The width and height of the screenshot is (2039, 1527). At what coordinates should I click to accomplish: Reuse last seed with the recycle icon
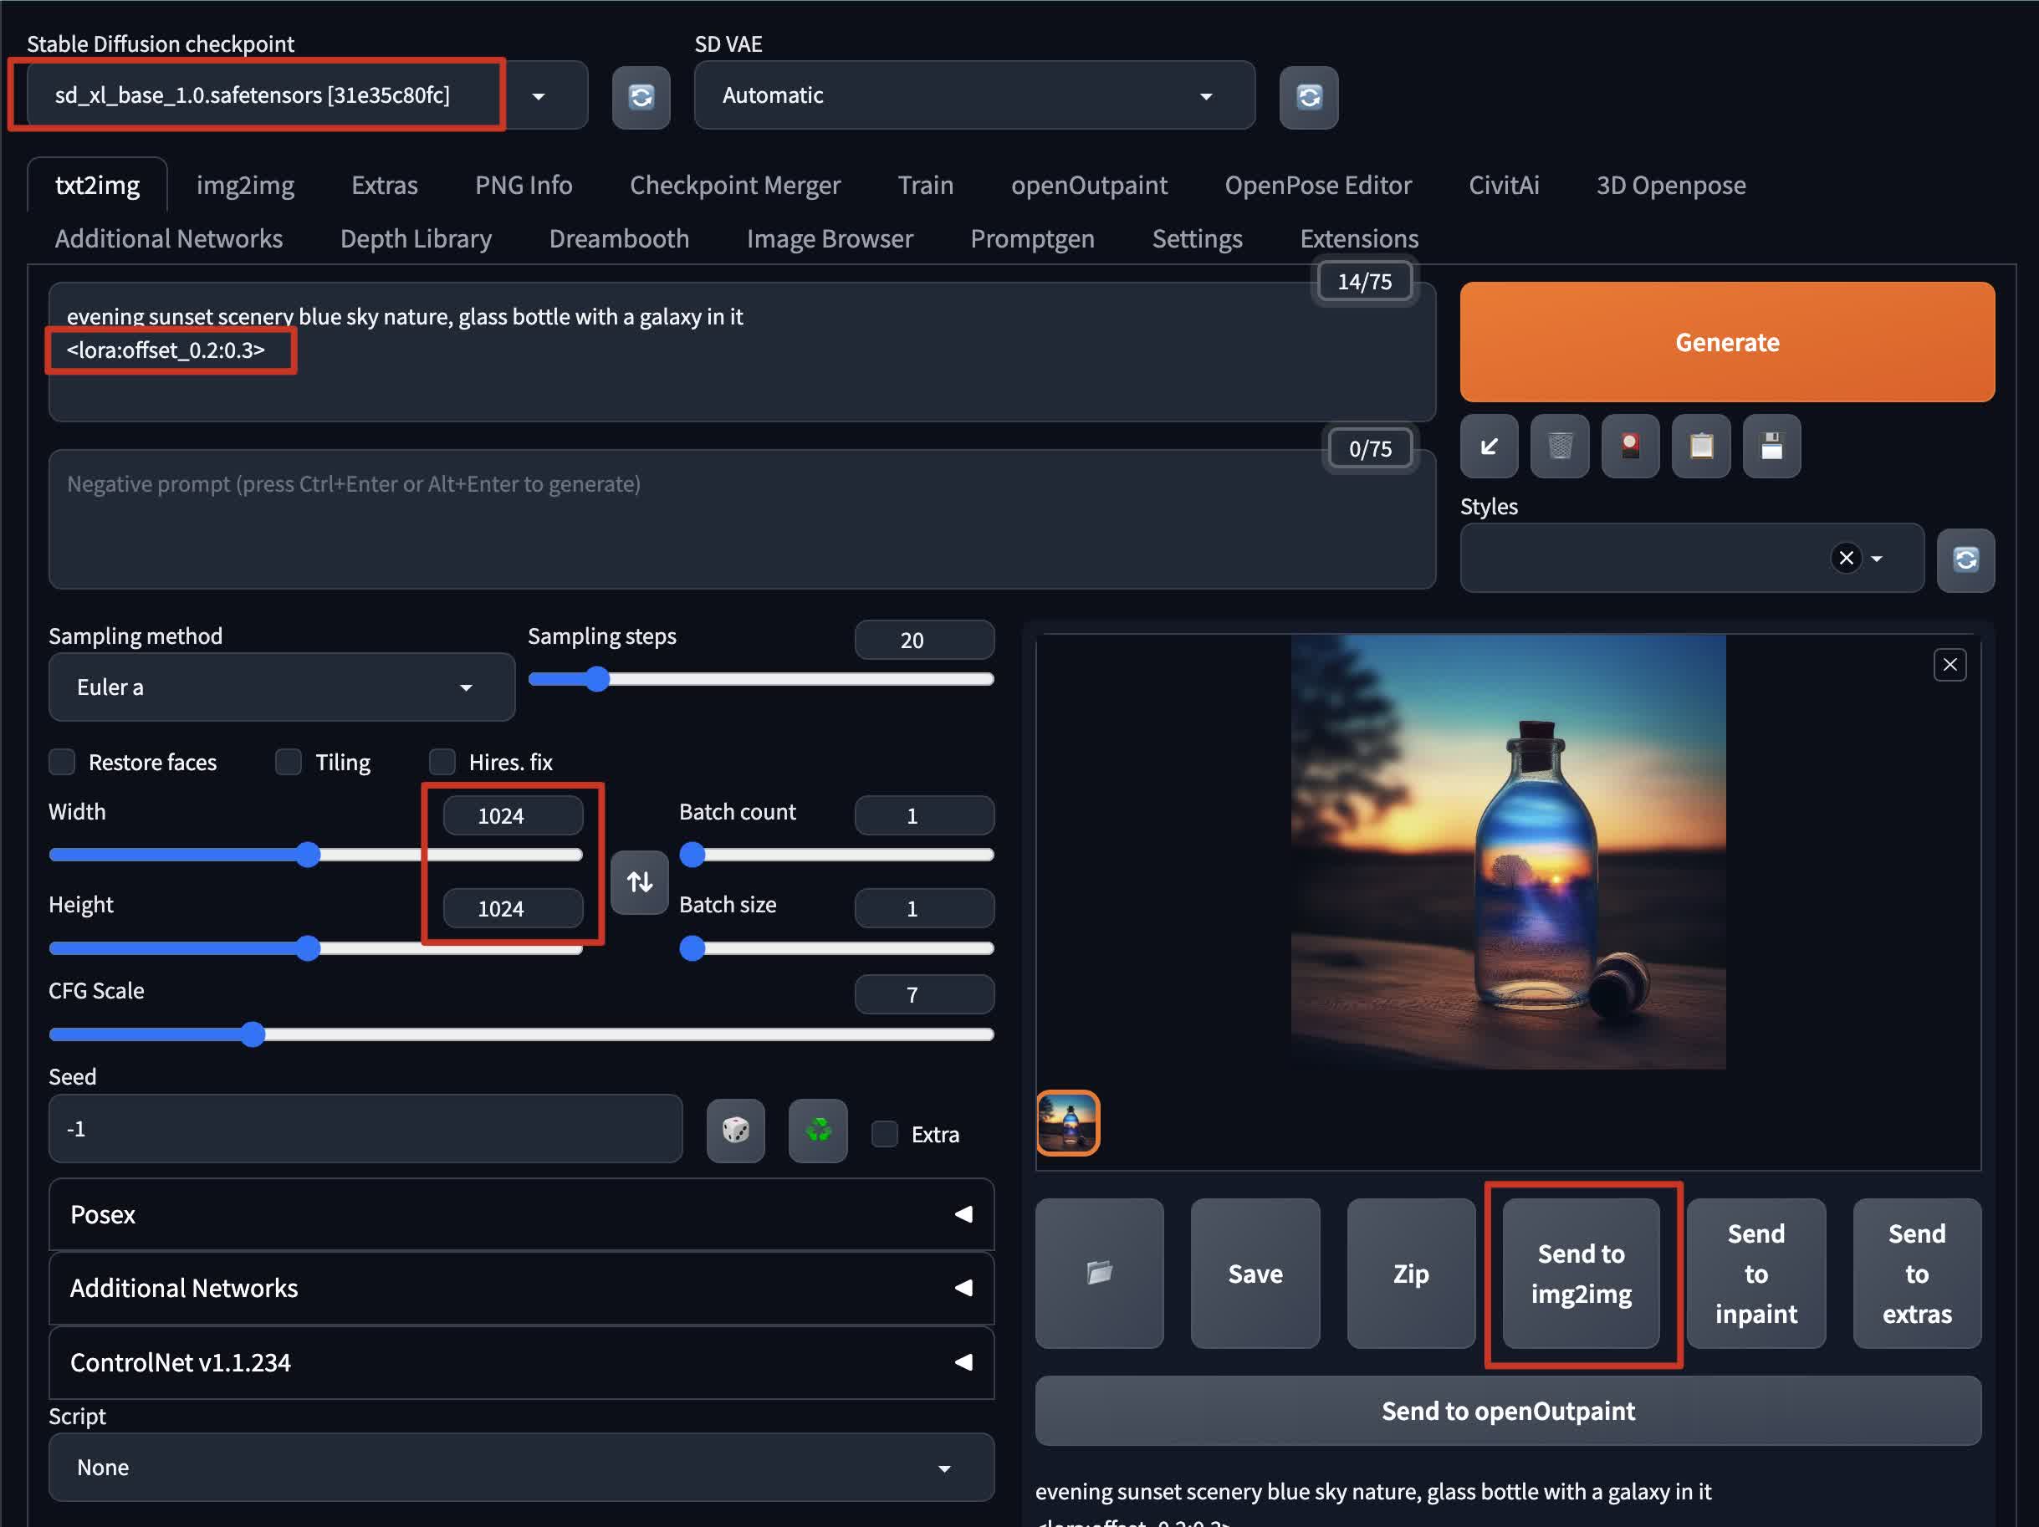[x=818, y=1130]
